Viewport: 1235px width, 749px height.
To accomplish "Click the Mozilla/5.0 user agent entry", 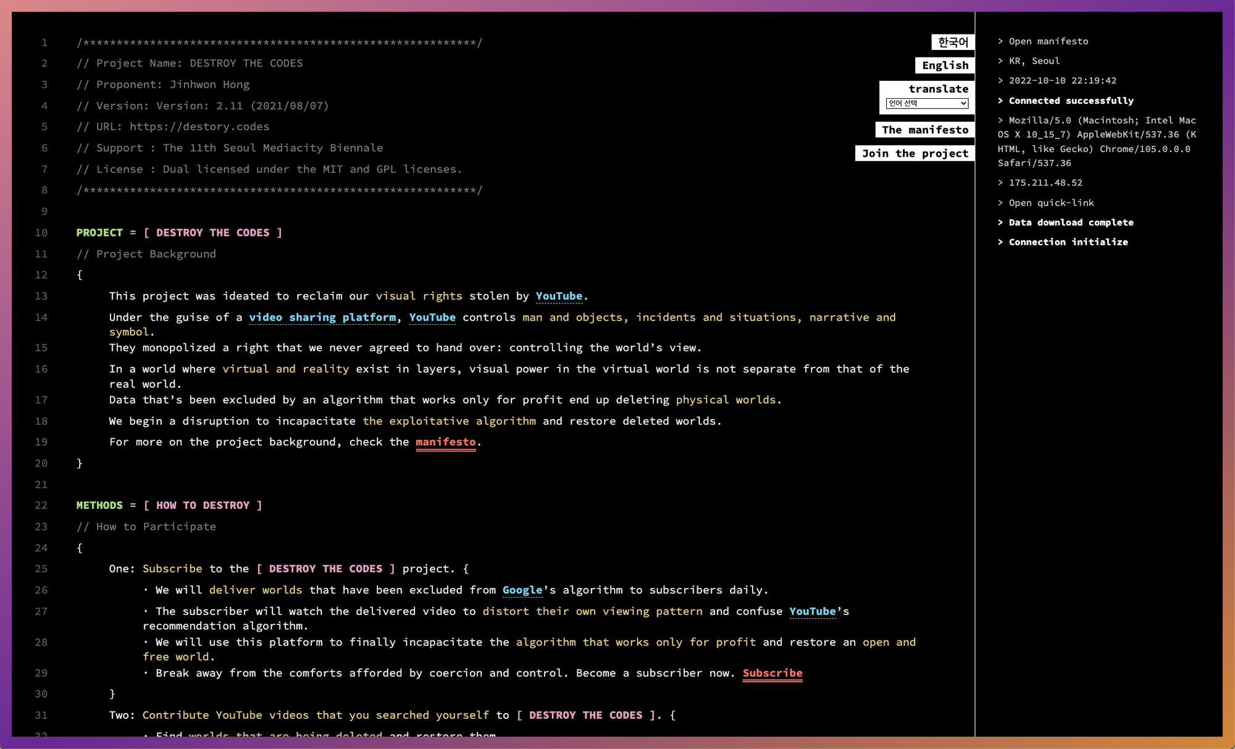I will (1097, 141).
